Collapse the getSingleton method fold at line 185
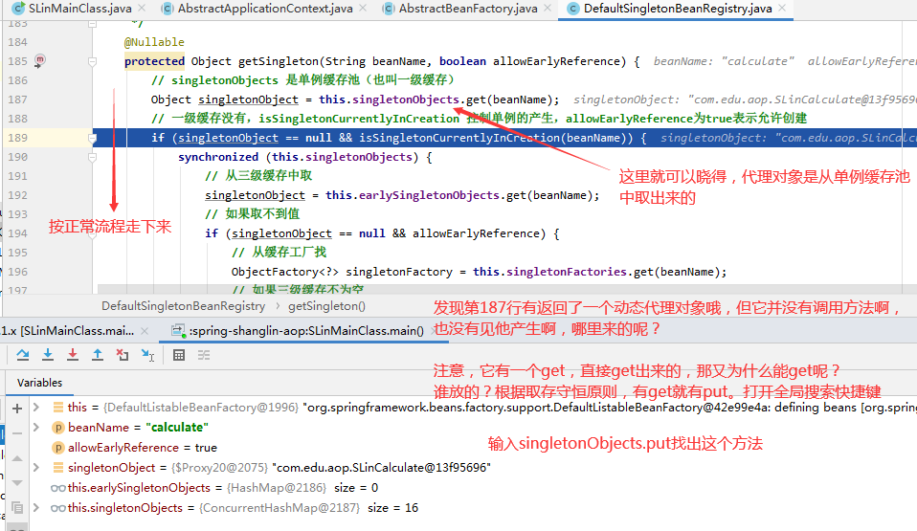This screenshot has width=917, height=531. [93, 61]
